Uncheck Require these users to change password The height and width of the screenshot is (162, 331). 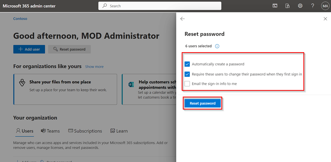187,74
